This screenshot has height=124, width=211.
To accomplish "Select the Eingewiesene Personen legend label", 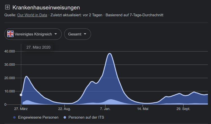I will point(38,117).
